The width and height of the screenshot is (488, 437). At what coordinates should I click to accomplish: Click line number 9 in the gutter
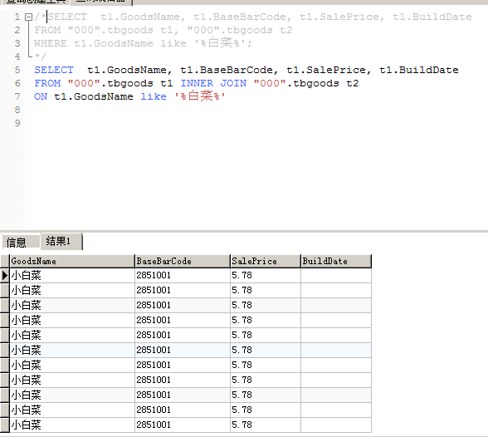(x=17, y=123)
